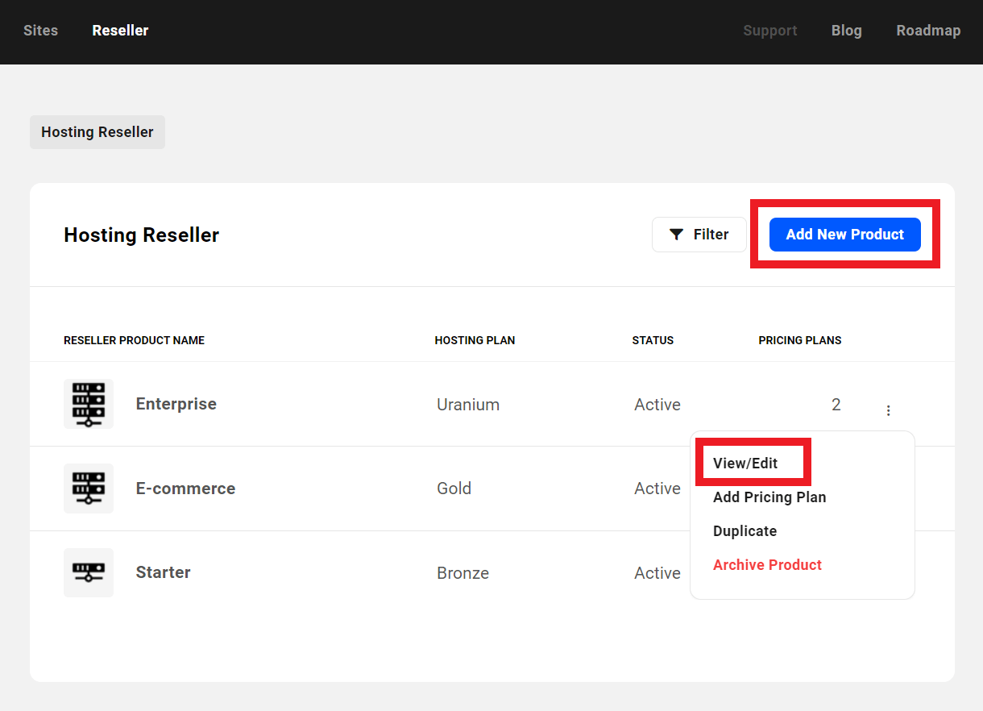983x711 pixels.
Task: Select View/Edit from the context menu
Action: tap(745, 464)
